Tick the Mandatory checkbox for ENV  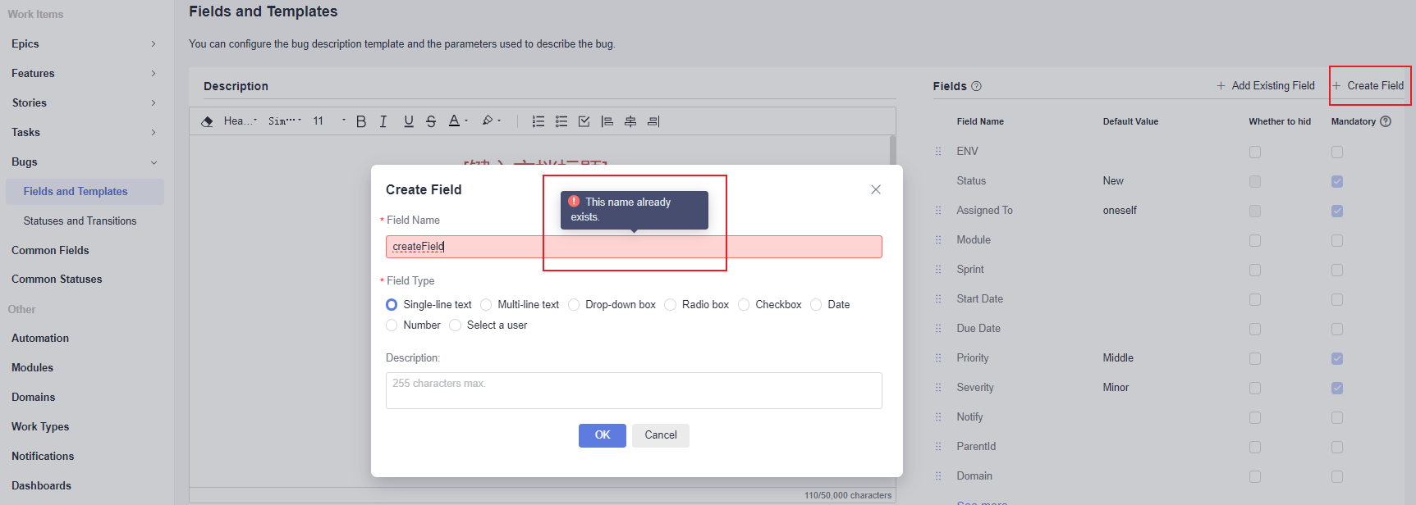pyautogui.click(x=1337, y=152)
